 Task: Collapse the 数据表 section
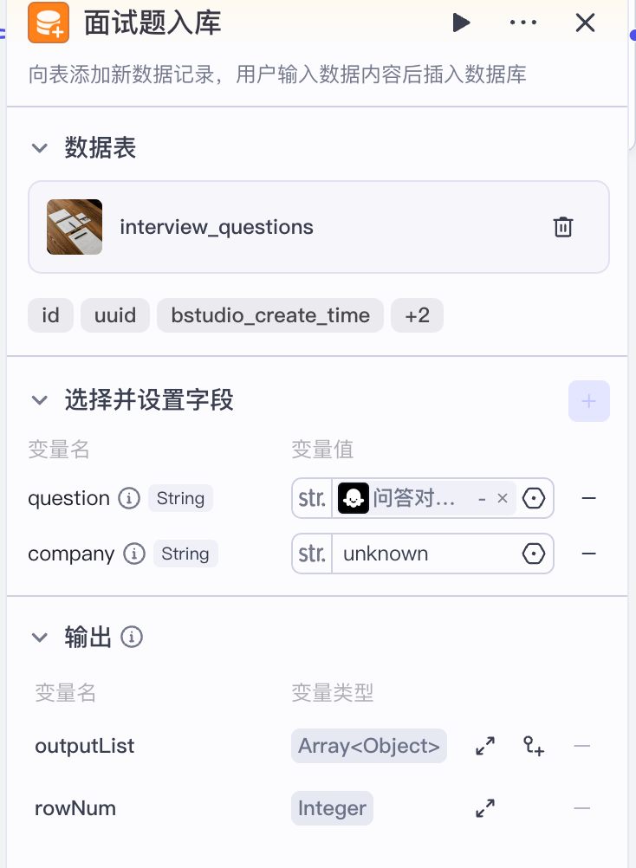point(39,147)
